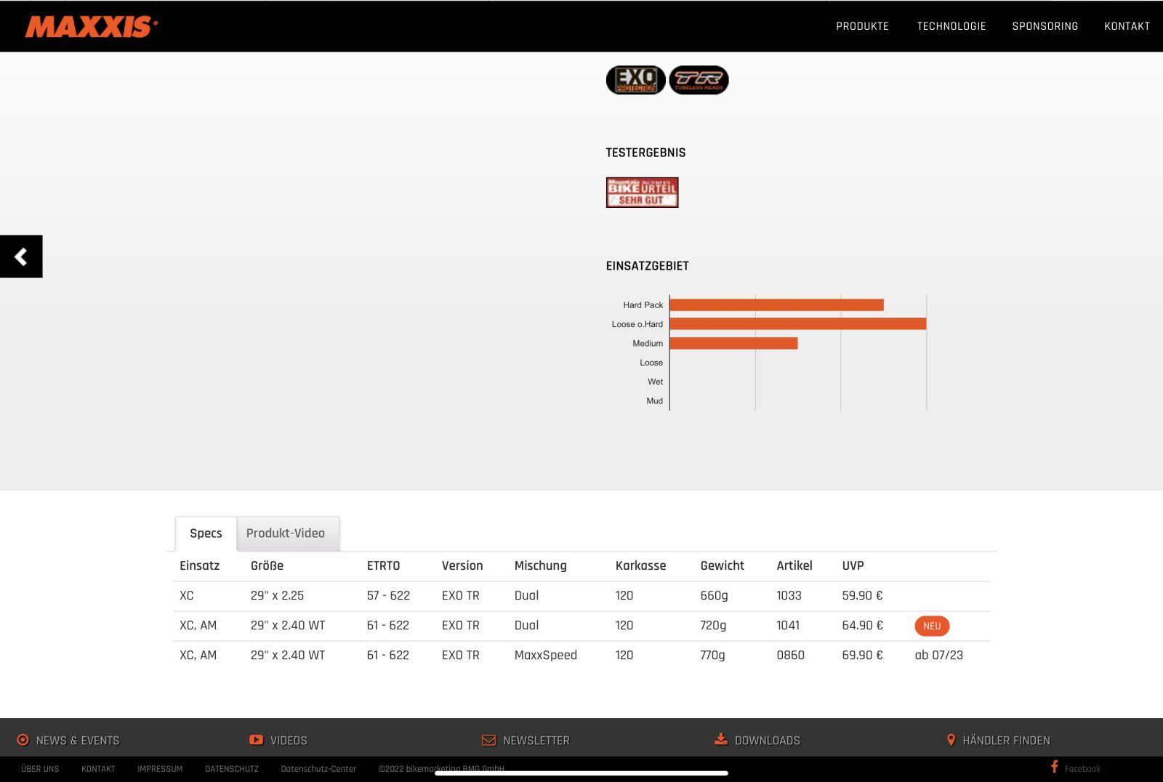
Task: Click the News & Events target icon
Action: tap(23, 740)
